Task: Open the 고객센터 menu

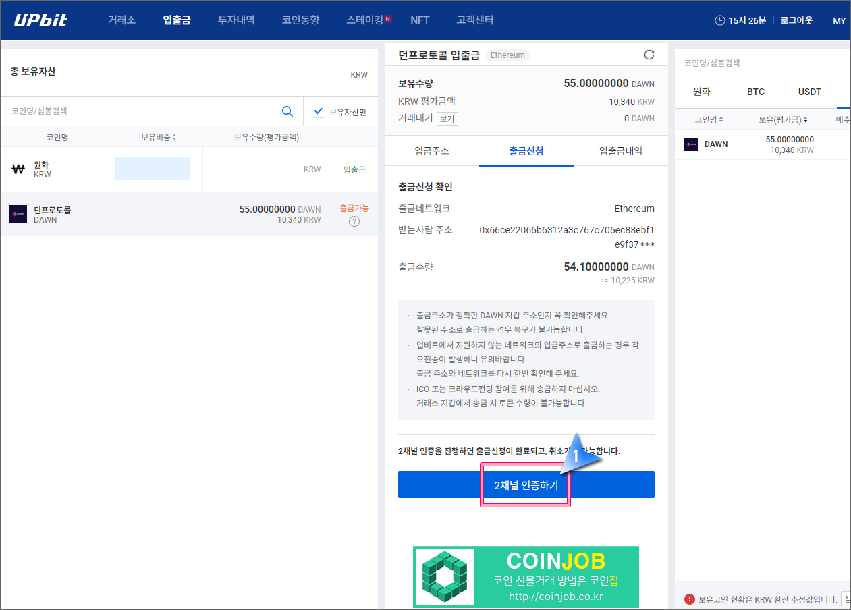Action: pyautogui.click(x=475, y=20)
